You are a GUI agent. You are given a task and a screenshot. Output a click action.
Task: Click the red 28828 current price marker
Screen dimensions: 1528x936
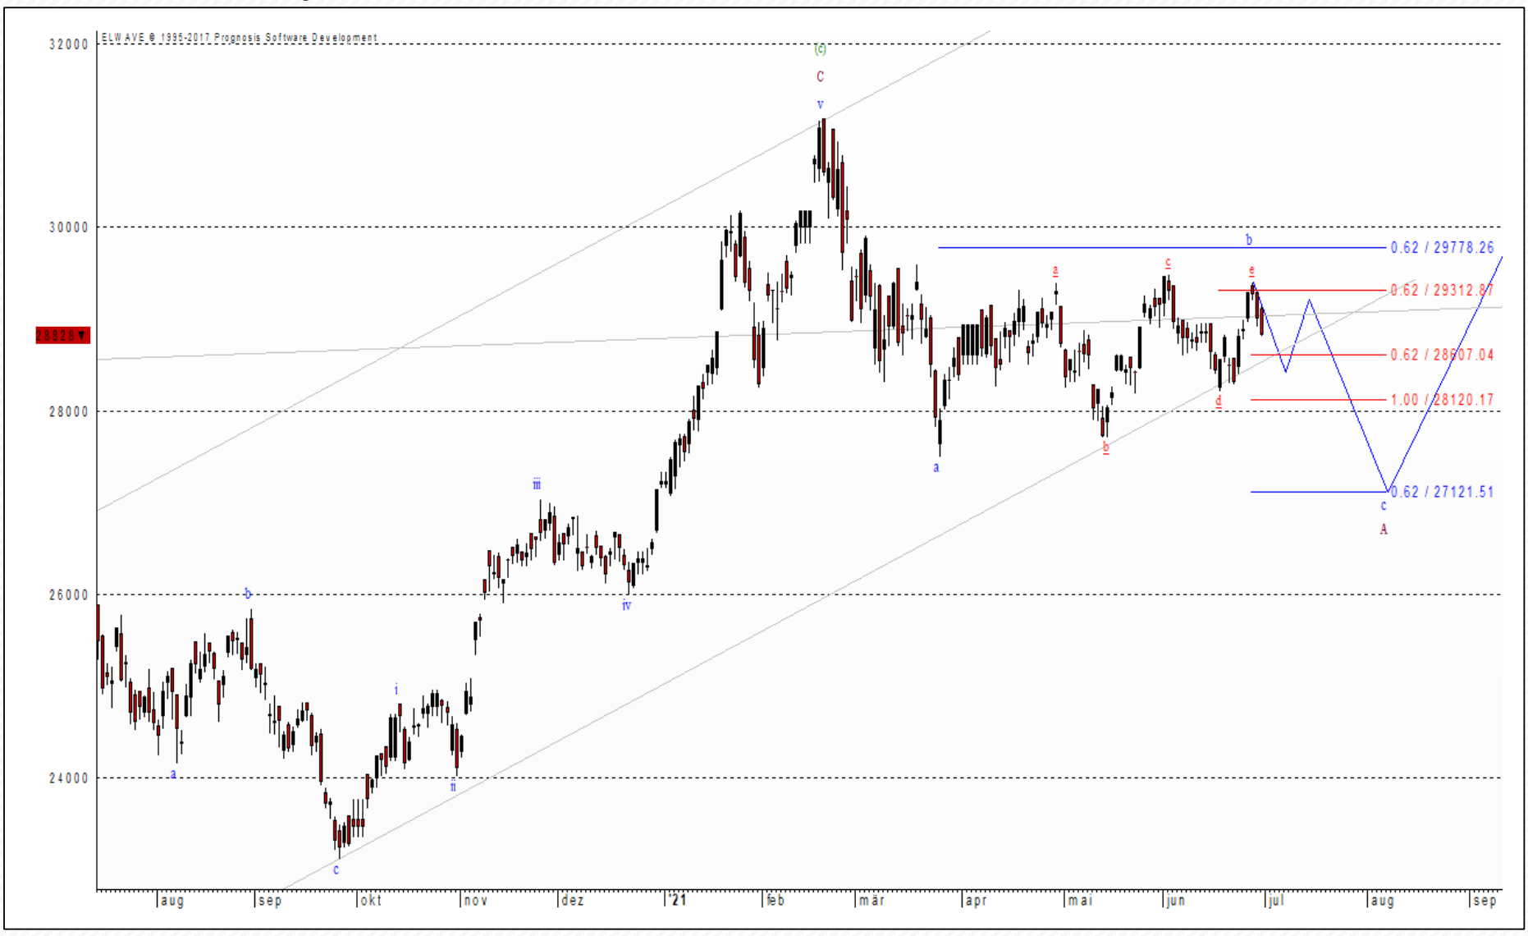pos(62,335)
